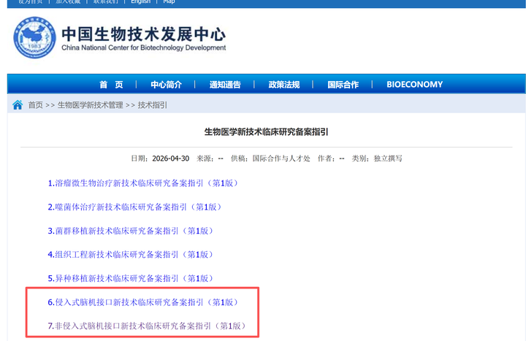Image resolution: width=526 pixels, height=341 pixels.
Task: Open guideline 4 组织工程新技术 link
Action: pyautogui.click(x=131, y=255)
